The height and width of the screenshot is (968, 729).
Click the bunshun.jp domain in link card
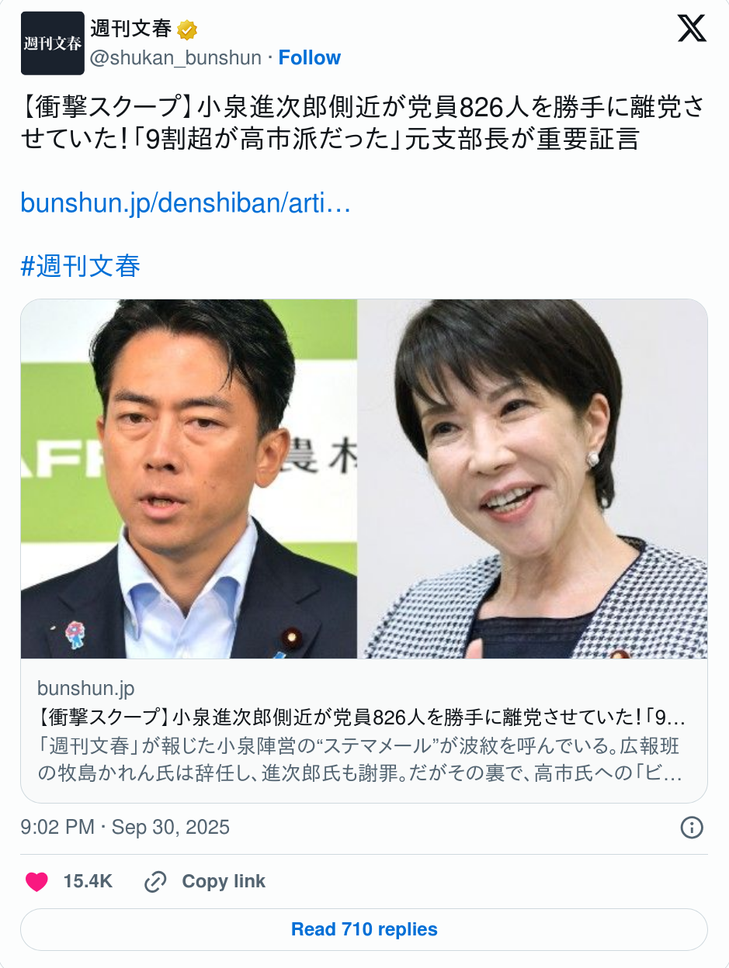tap(85, 688)
